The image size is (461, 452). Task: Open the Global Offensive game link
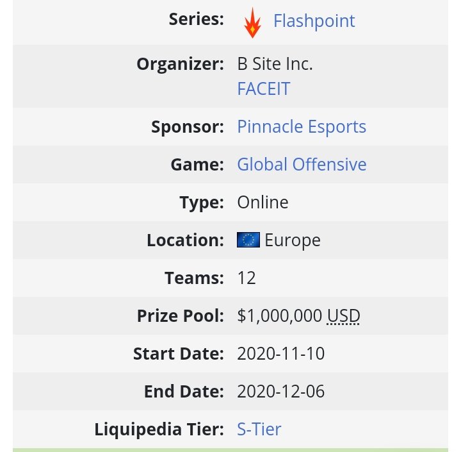tap(302, 165)
